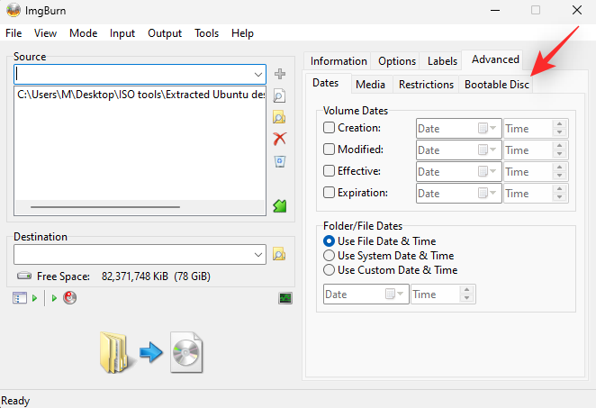The image size is (596, 408).
Task: Click the first green play arrow beside the calculator
Action: point(34,298)
